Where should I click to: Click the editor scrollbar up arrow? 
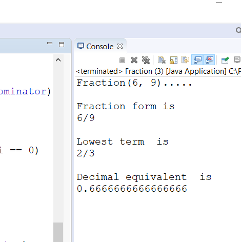pos(58,60)
